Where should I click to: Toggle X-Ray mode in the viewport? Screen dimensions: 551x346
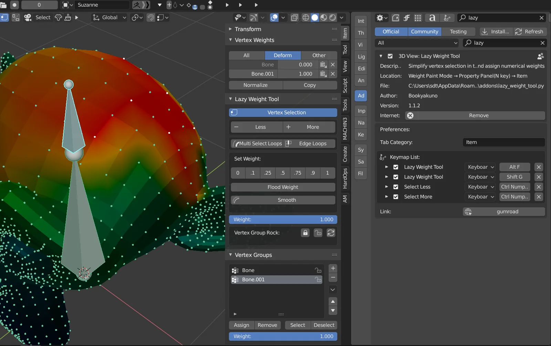(294, 17)
